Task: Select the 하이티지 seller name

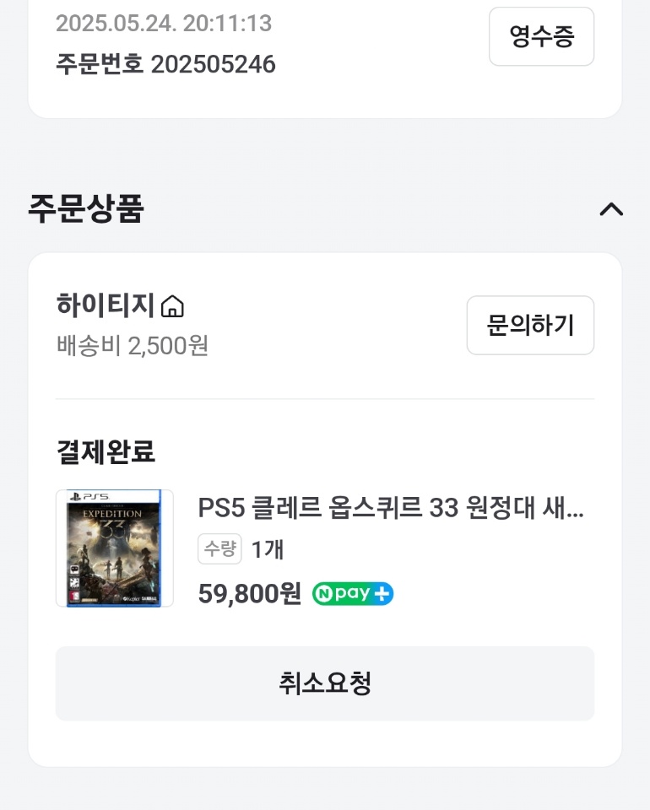Action: (106, 305)
